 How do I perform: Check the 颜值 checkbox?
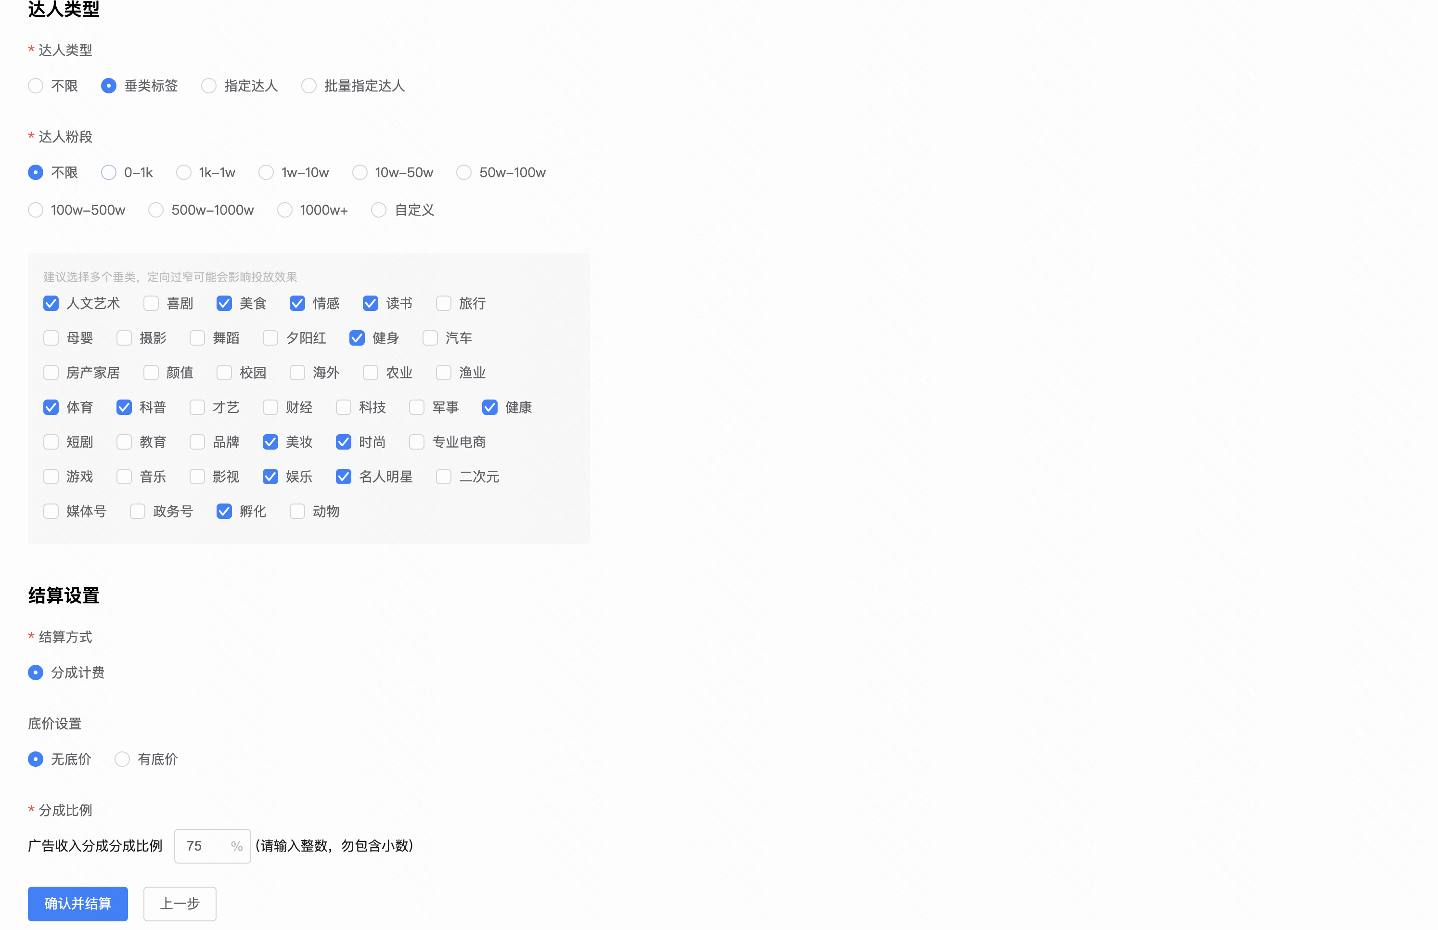151,373
